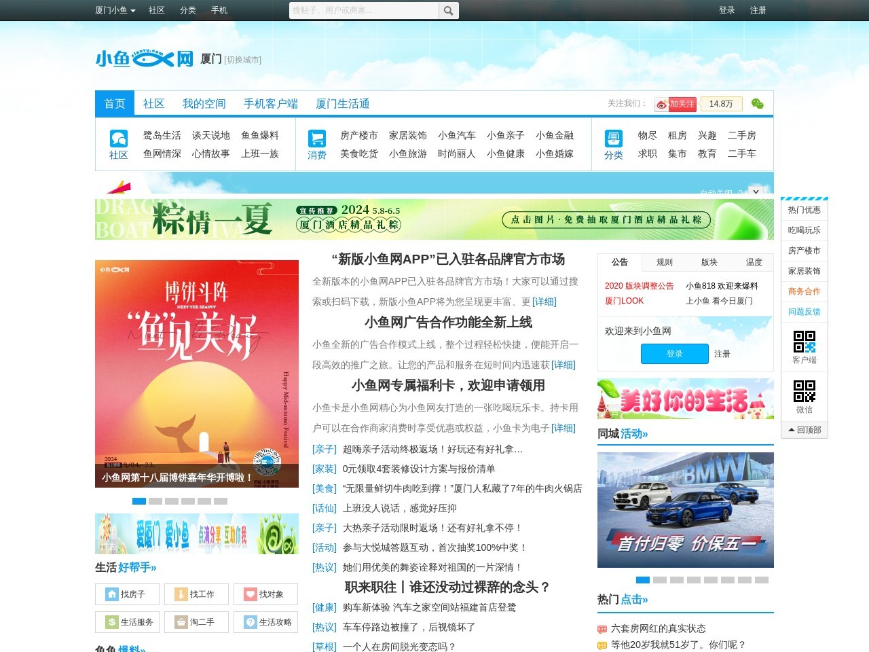This screenshot has width=869, height=652.
Task: Open the 手机客户端 navigation tab
Action: click(x=271, y=104)
